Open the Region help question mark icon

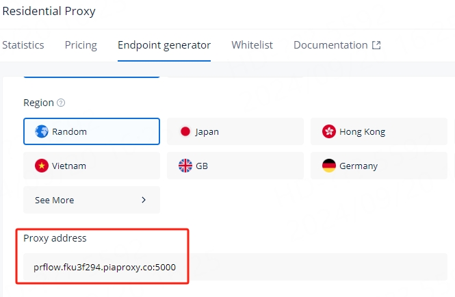(x=61, y=103)
